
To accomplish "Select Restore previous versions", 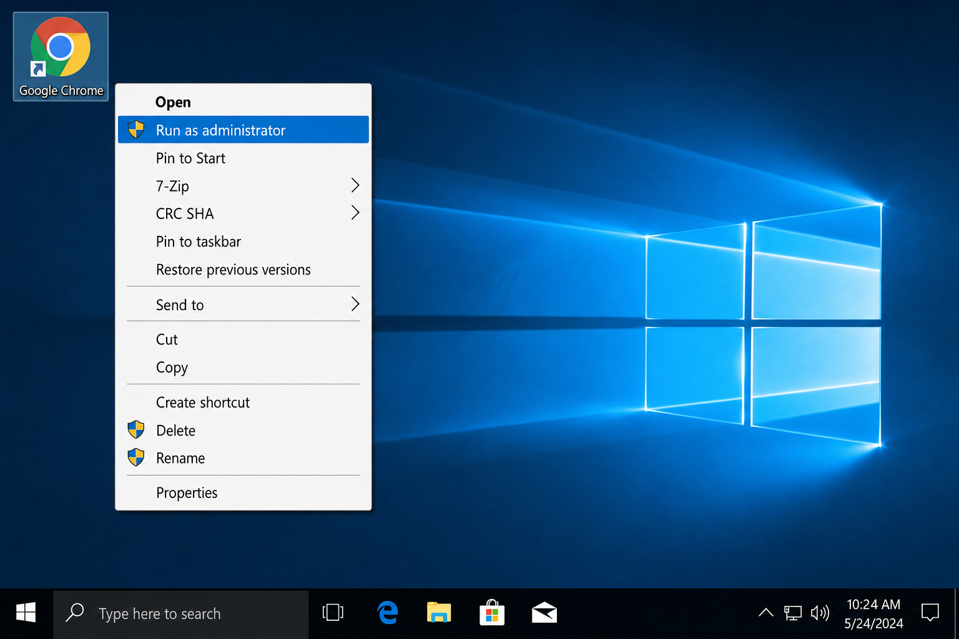I will click(x=243, y=270).
